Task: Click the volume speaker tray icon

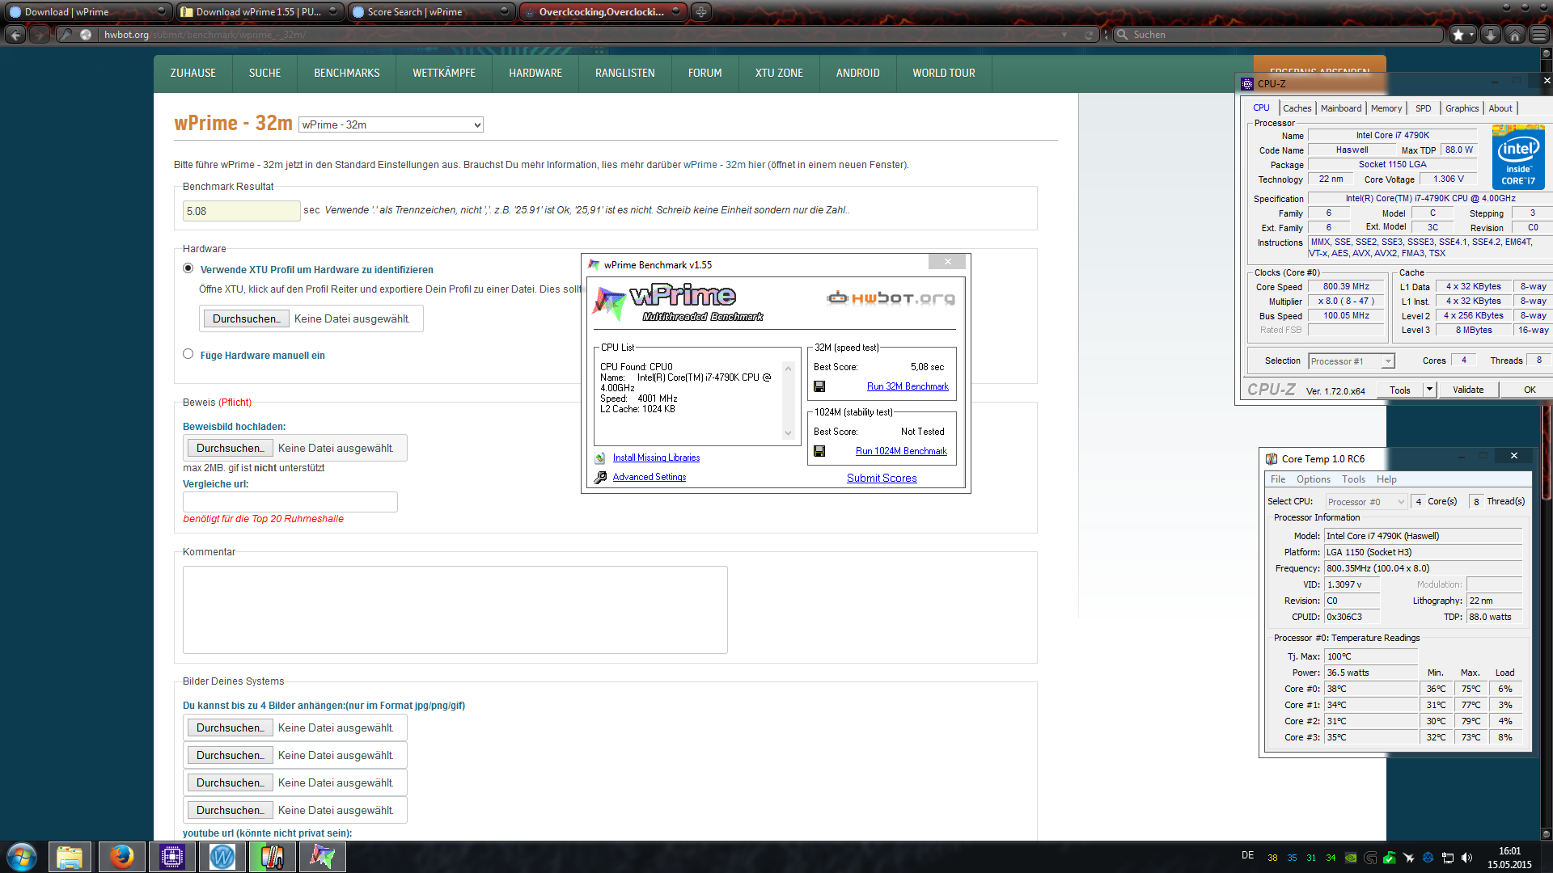Action: click(1467, 858)
